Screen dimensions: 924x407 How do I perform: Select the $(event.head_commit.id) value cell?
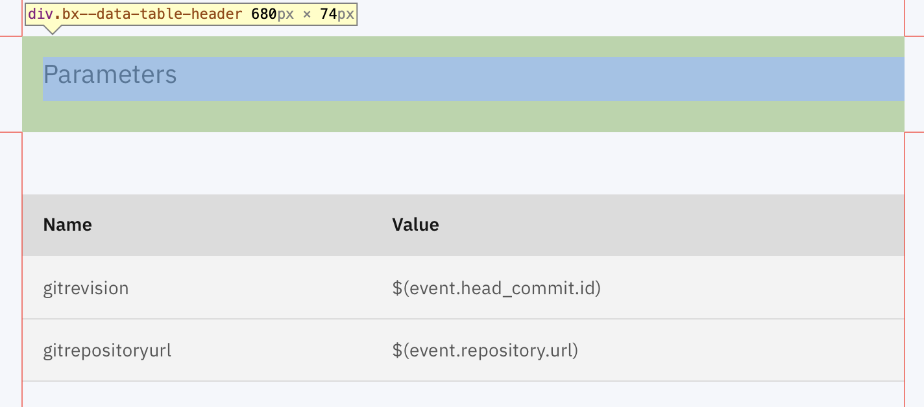click(496, 288)
